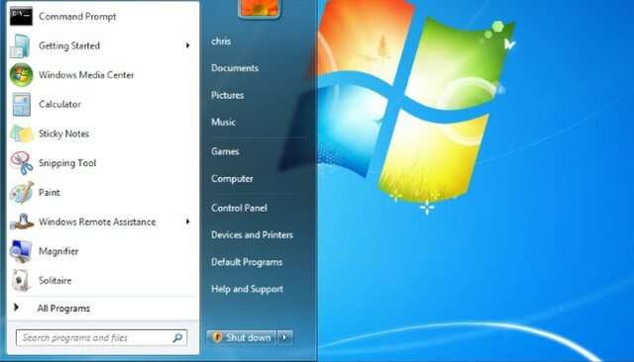634x362 pixels.
Task: Click the user account flower picture
Action: click(x=260, y=8)
